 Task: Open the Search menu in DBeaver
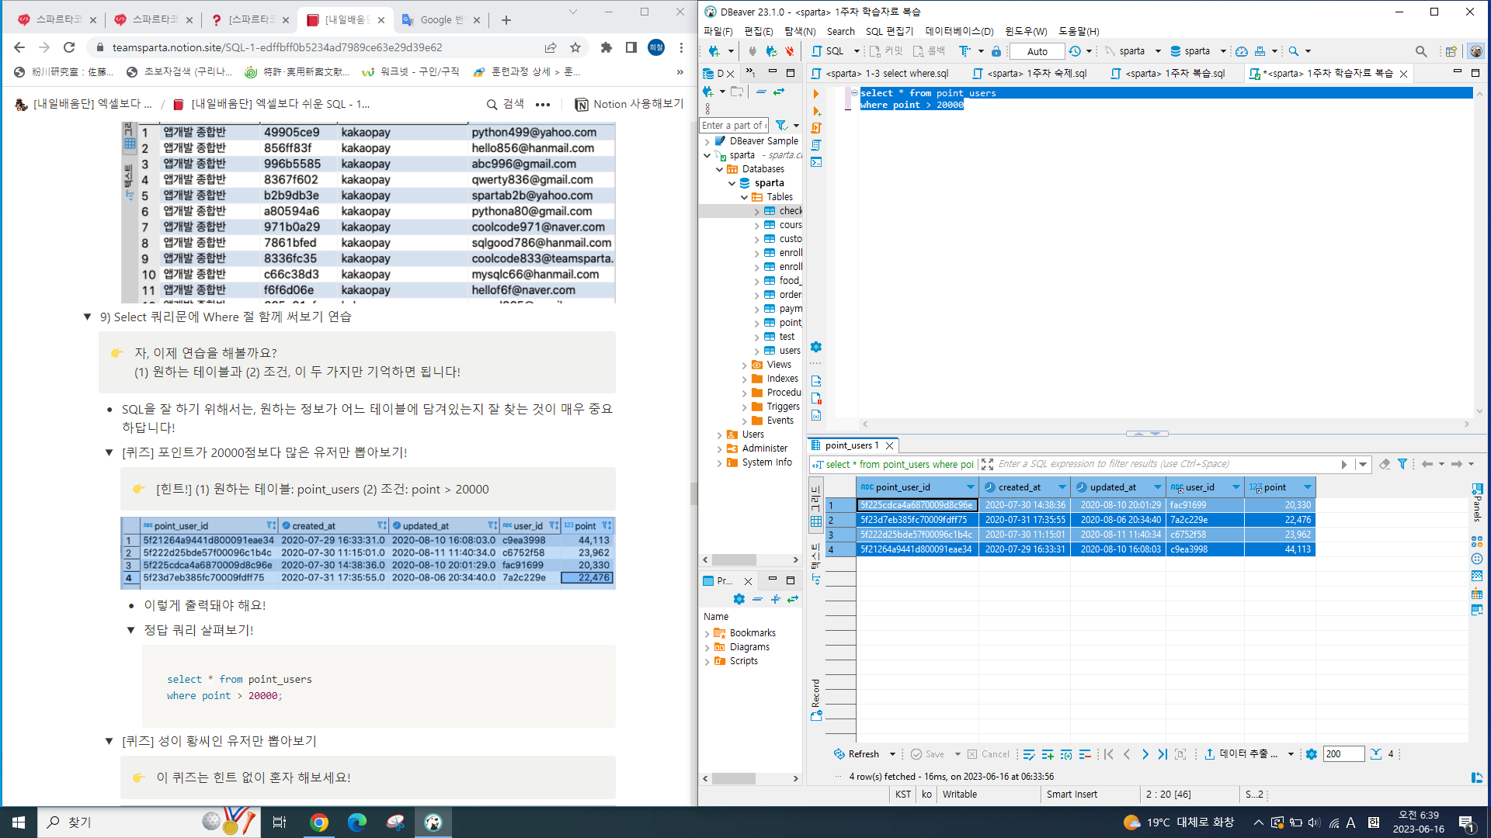click(840, 31)
